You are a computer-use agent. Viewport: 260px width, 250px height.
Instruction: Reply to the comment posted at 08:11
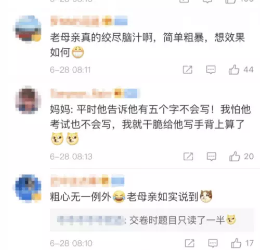tap(211, 70)
